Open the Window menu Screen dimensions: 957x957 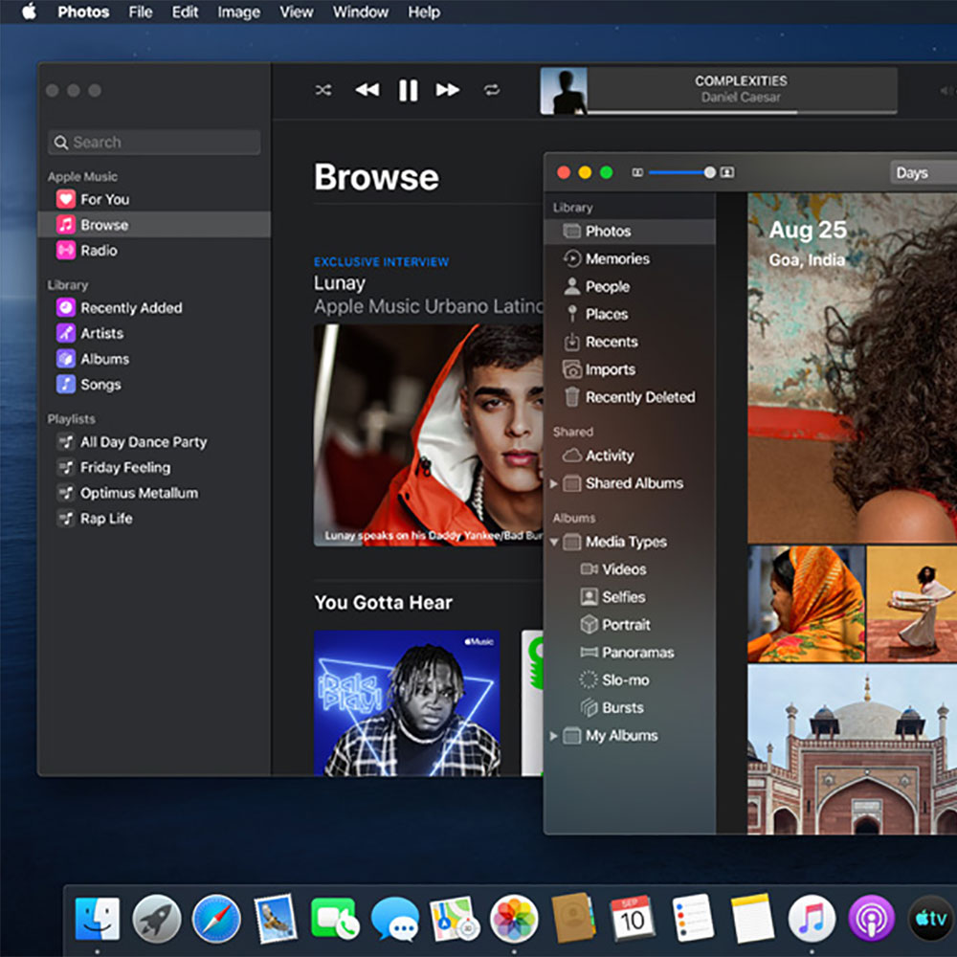(360, 12)
